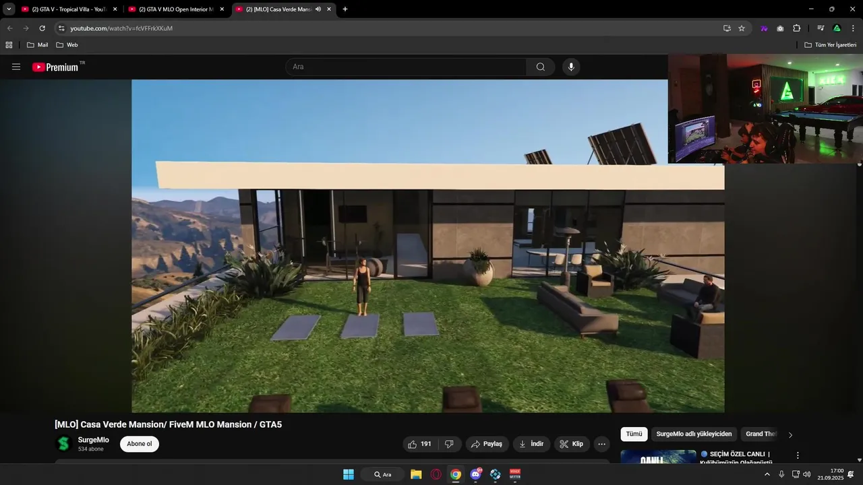Image resolution: width=863 pixels, height=485 pixels.
Task: Open the Mail bookmark folder
Action: pyautogui.click(x=38, y=45)
